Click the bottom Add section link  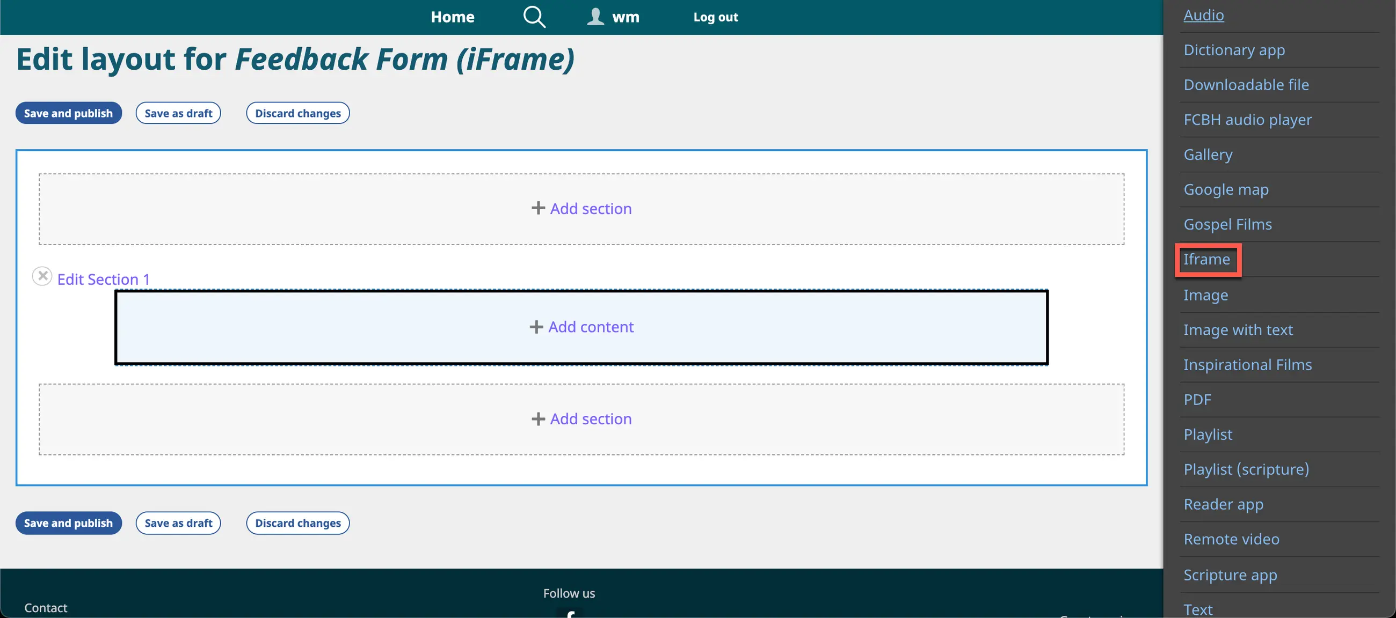coord(581,418)
